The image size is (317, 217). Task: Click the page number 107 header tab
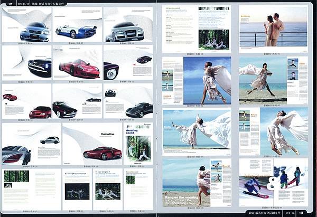coord(11,4)
